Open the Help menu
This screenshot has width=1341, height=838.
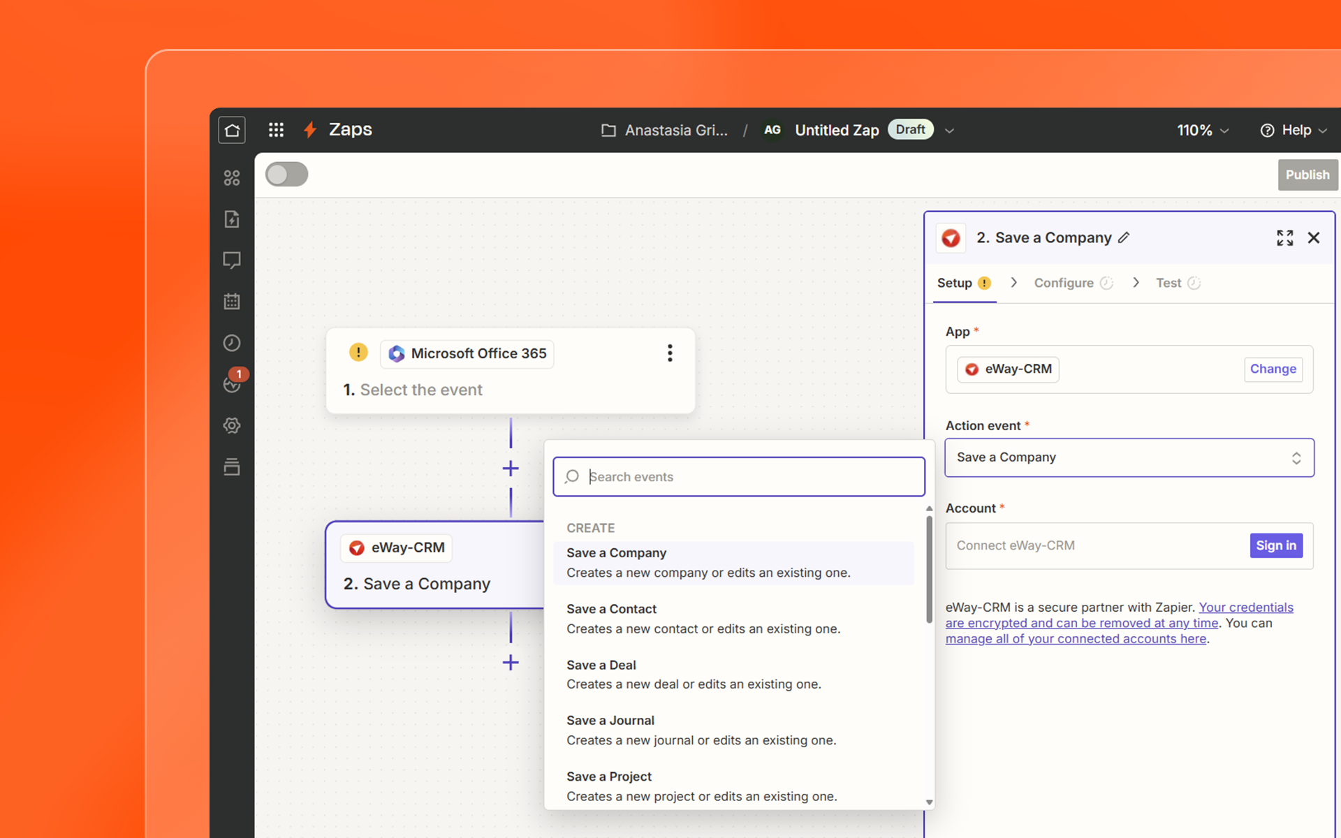tap(1294, 130)
